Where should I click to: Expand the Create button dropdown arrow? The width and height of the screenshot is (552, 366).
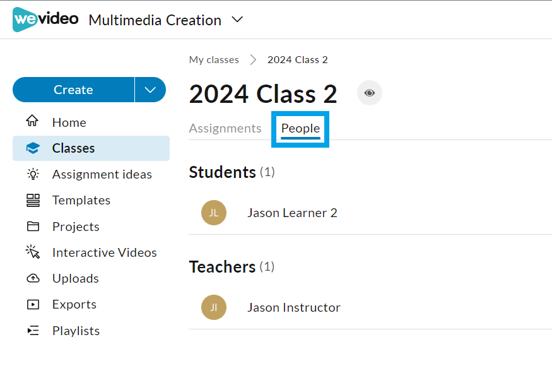pos(150,90)
